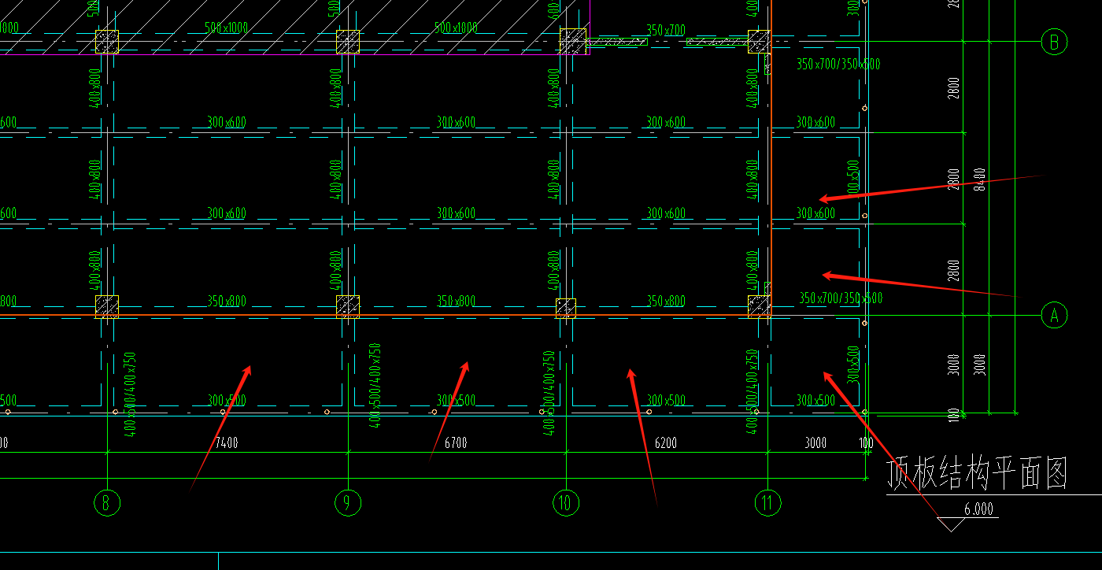Click vertical 400x500/400x750 label at axis 8
Image resolution: width=1102 pixels, height=570 pixels.
pyautogui.click(x=131, y=394)
